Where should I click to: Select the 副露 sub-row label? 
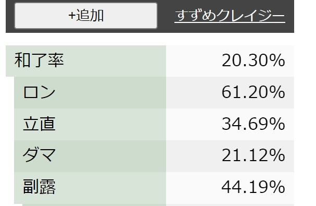click(x=39, y=187)
